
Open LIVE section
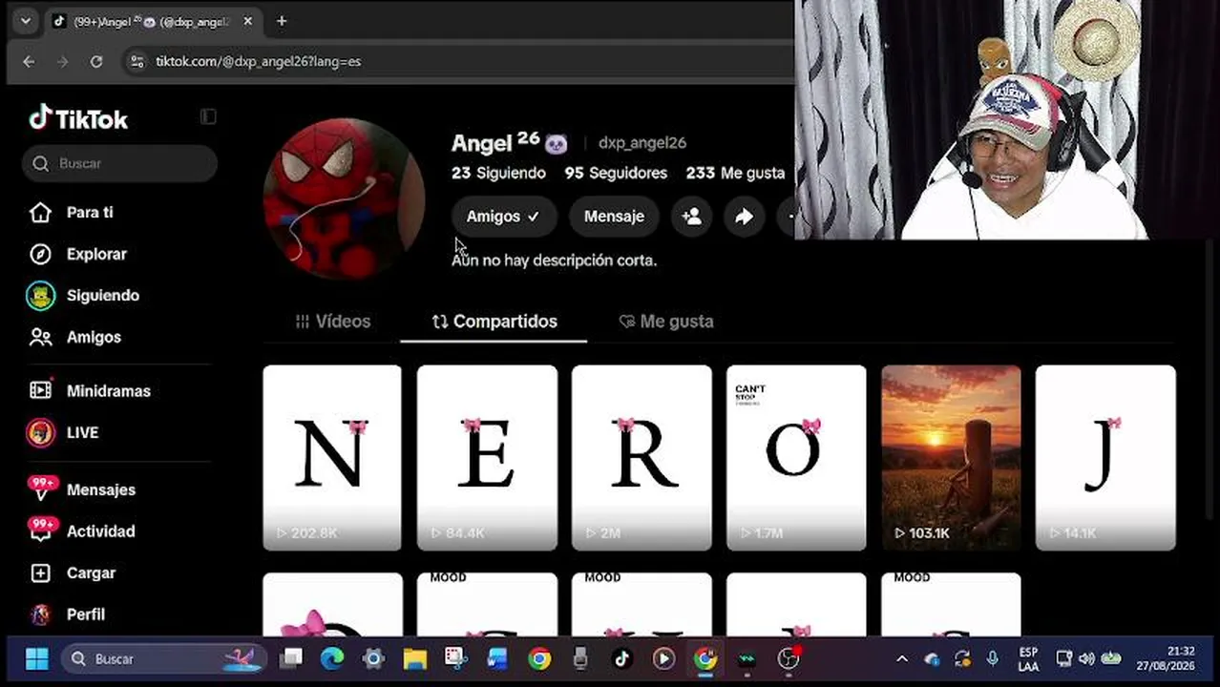pyautogui.click(x=82, y=432)
